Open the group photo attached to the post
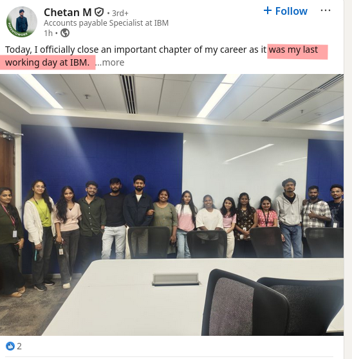352x359 pixels. (172, 205)
